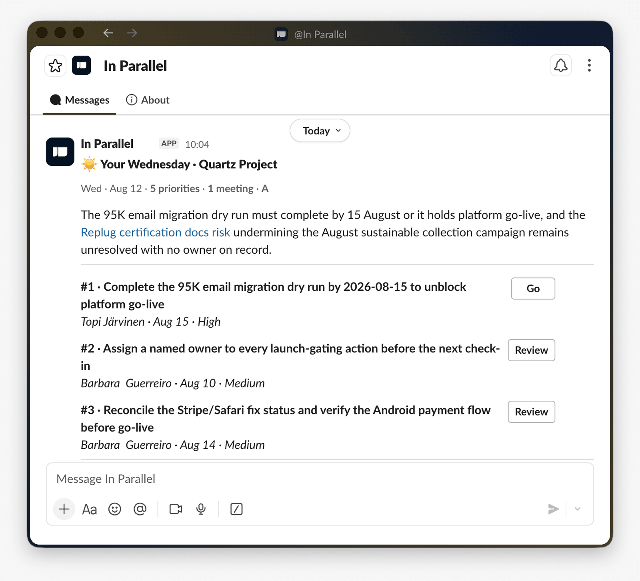Click Review for the named owner priority

point(532,350)
